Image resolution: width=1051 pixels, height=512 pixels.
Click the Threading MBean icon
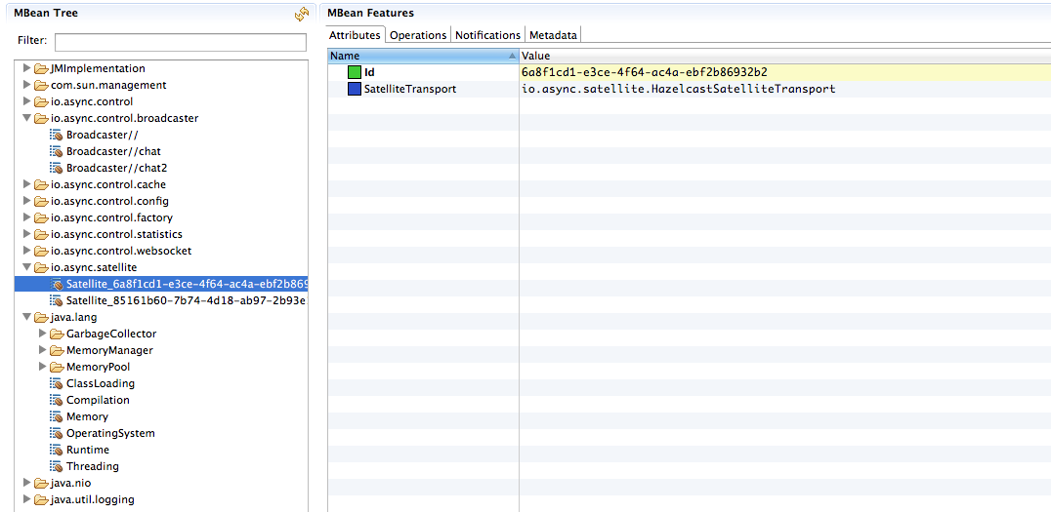click(57, 466)
